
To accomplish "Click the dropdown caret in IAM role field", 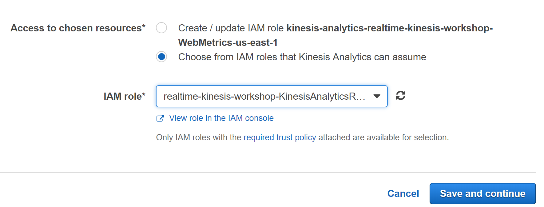I will pyautogui.click(x=377, y=96).
